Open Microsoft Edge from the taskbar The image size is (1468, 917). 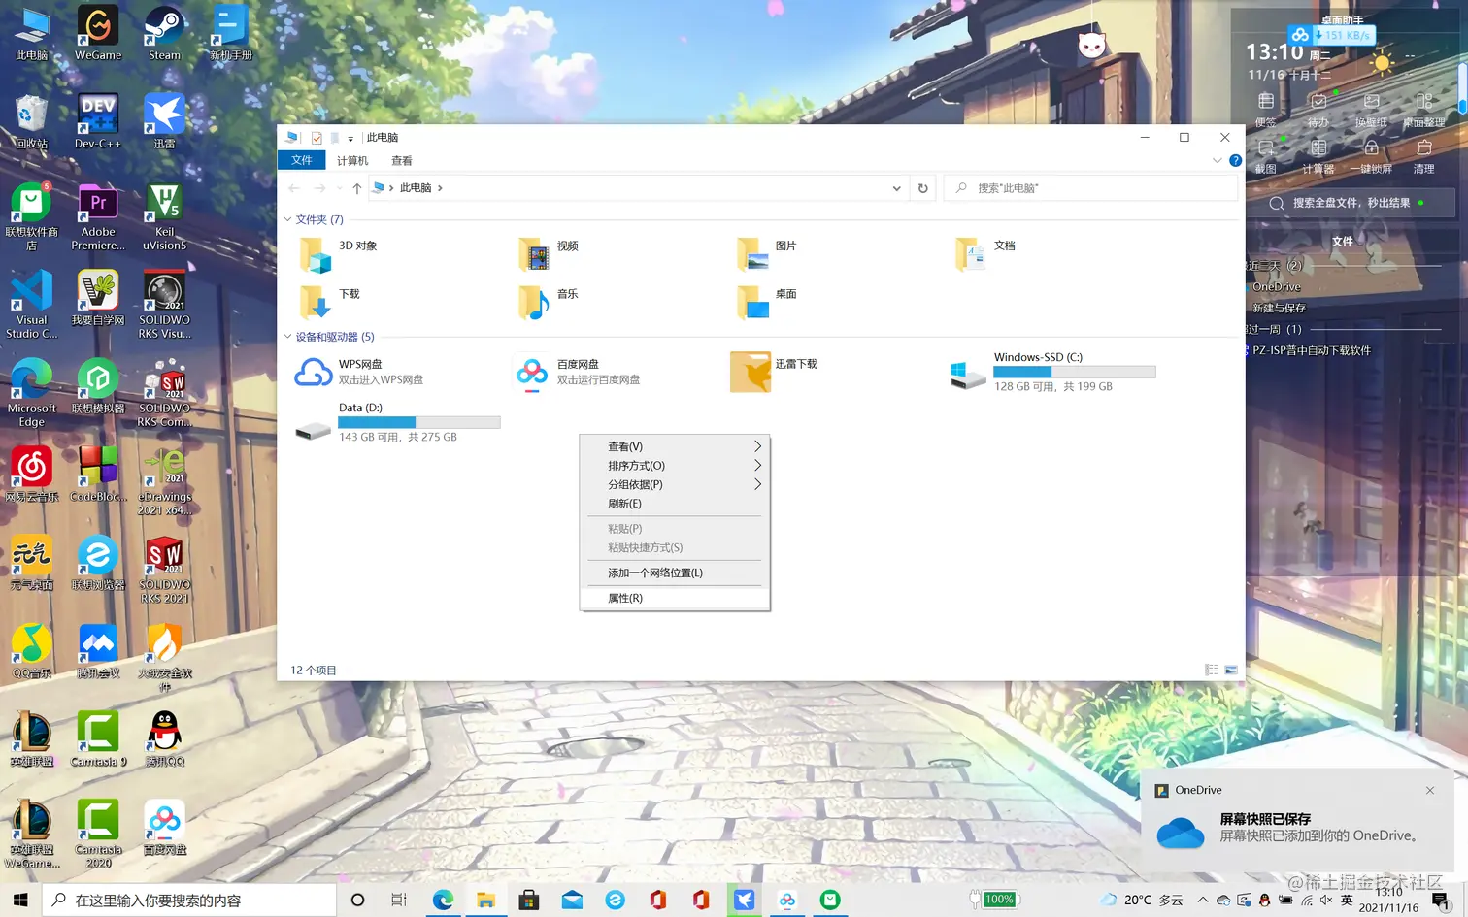[x=443, y=900]
